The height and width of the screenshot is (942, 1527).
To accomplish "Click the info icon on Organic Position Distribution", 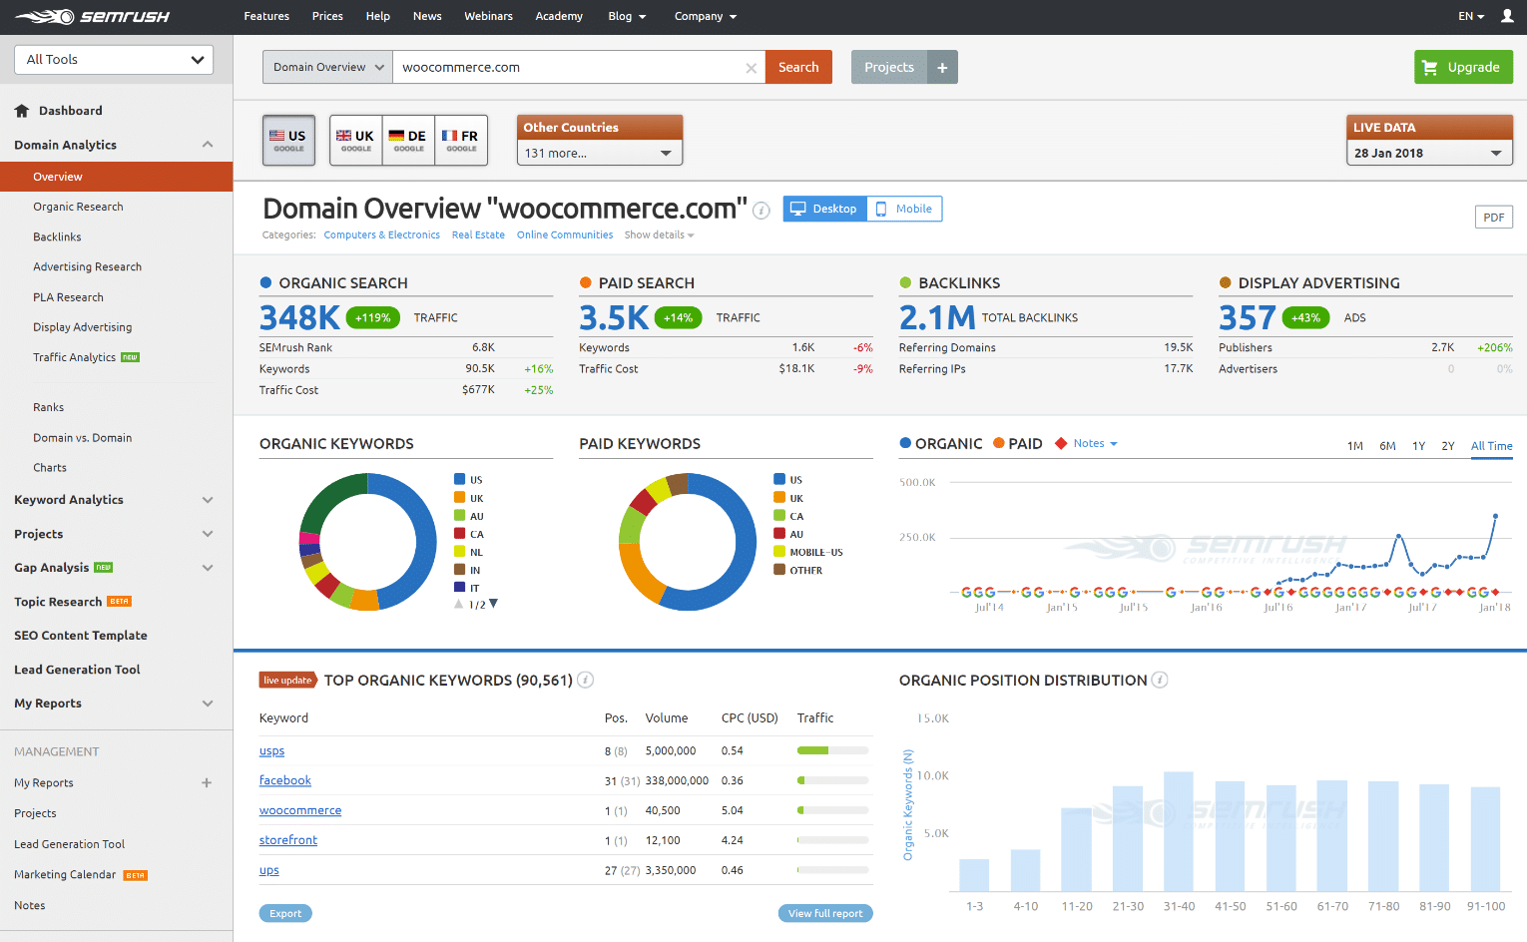I will (1159, 680).
